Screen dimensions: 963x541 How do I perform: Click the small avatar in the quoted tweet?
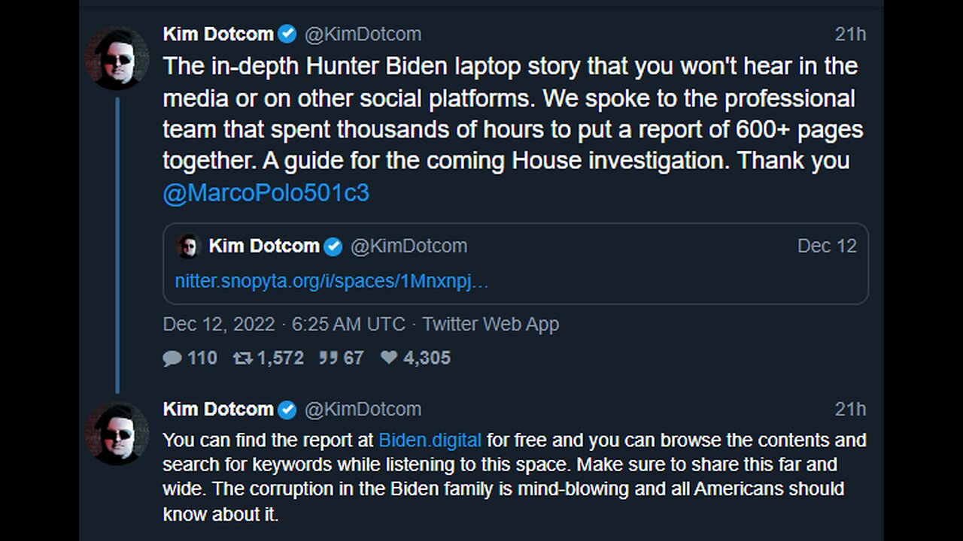188,246
